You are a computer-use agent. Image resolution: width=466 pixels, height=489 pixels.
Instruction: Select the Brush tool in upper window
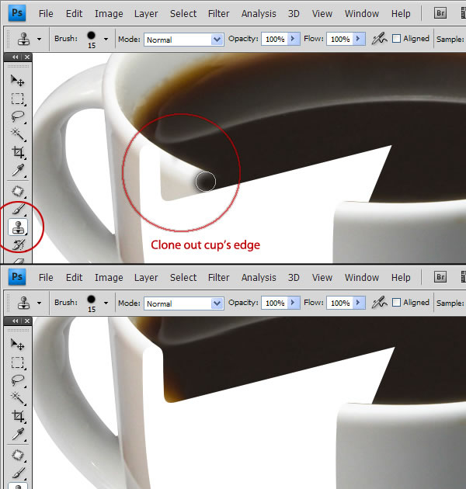pyautogui.click(x=18, y=209)
